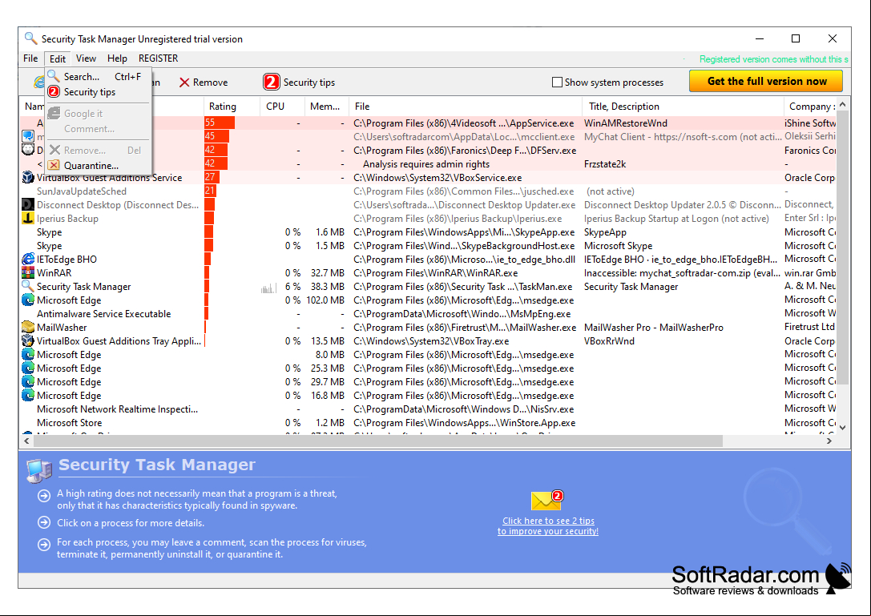Sort by the Rating column header
Image resolution: width=871 pixels, height=616 pixels.
click(232, 106)
